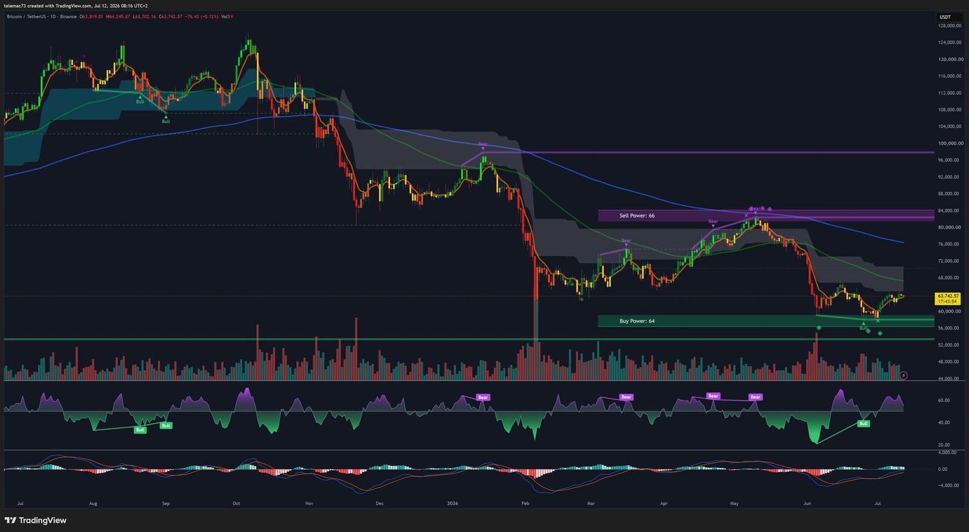The width and height of the screenshot is (969, 532).
Task: Click the change value −76.43 (−0.12%)
Action: pos(202,16)
